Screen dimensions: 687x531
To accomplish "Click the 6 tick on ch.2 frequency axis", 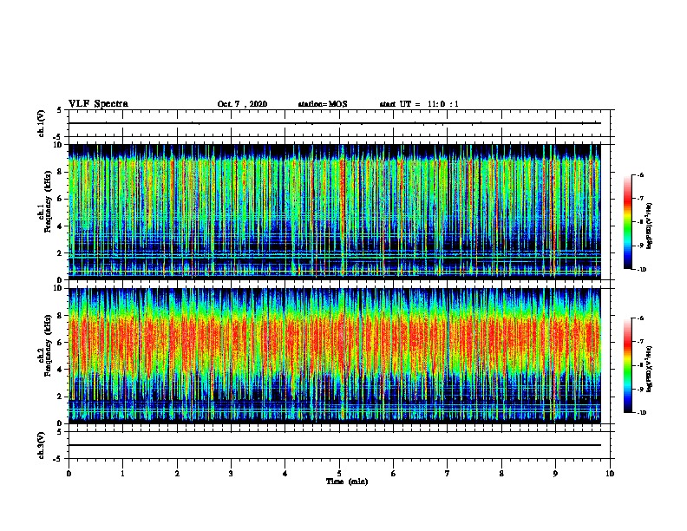I will pyautogui.click(x=60, y=343).
